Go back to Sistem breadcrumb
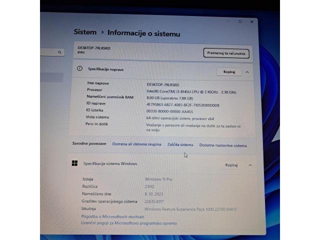This screenshot has height=240, width=320. coord(85,32)
